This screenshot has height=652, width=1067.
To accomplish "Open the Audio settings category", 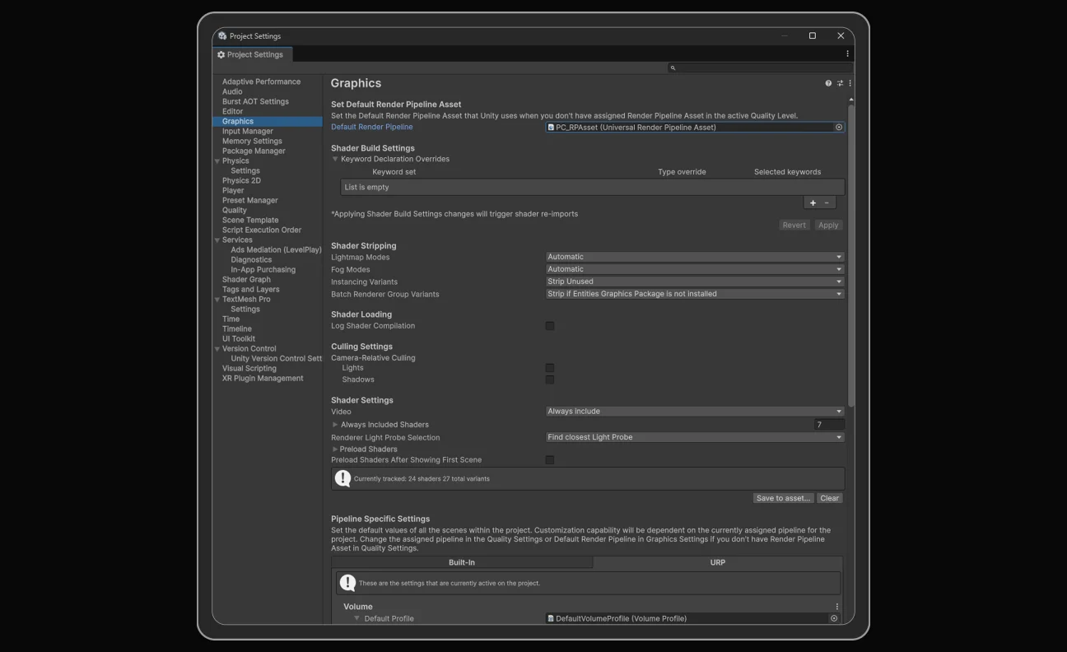I will click(232, 91).
